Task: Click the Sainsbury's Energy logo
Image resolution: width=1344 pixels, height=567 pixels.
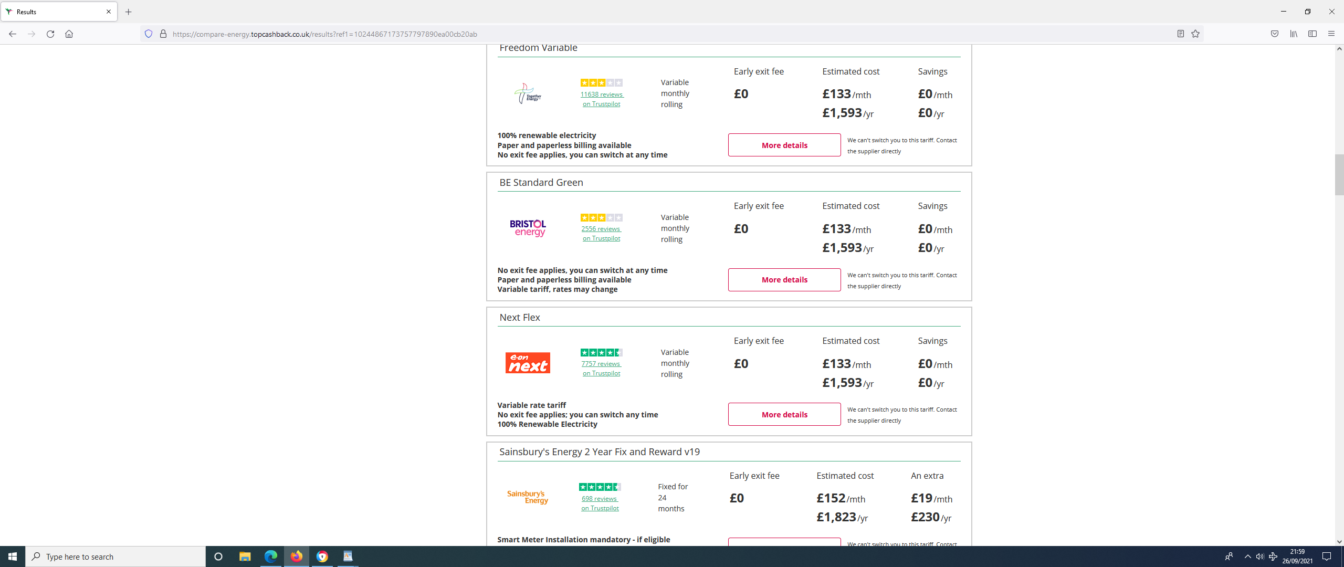Action: click(527, 497)
